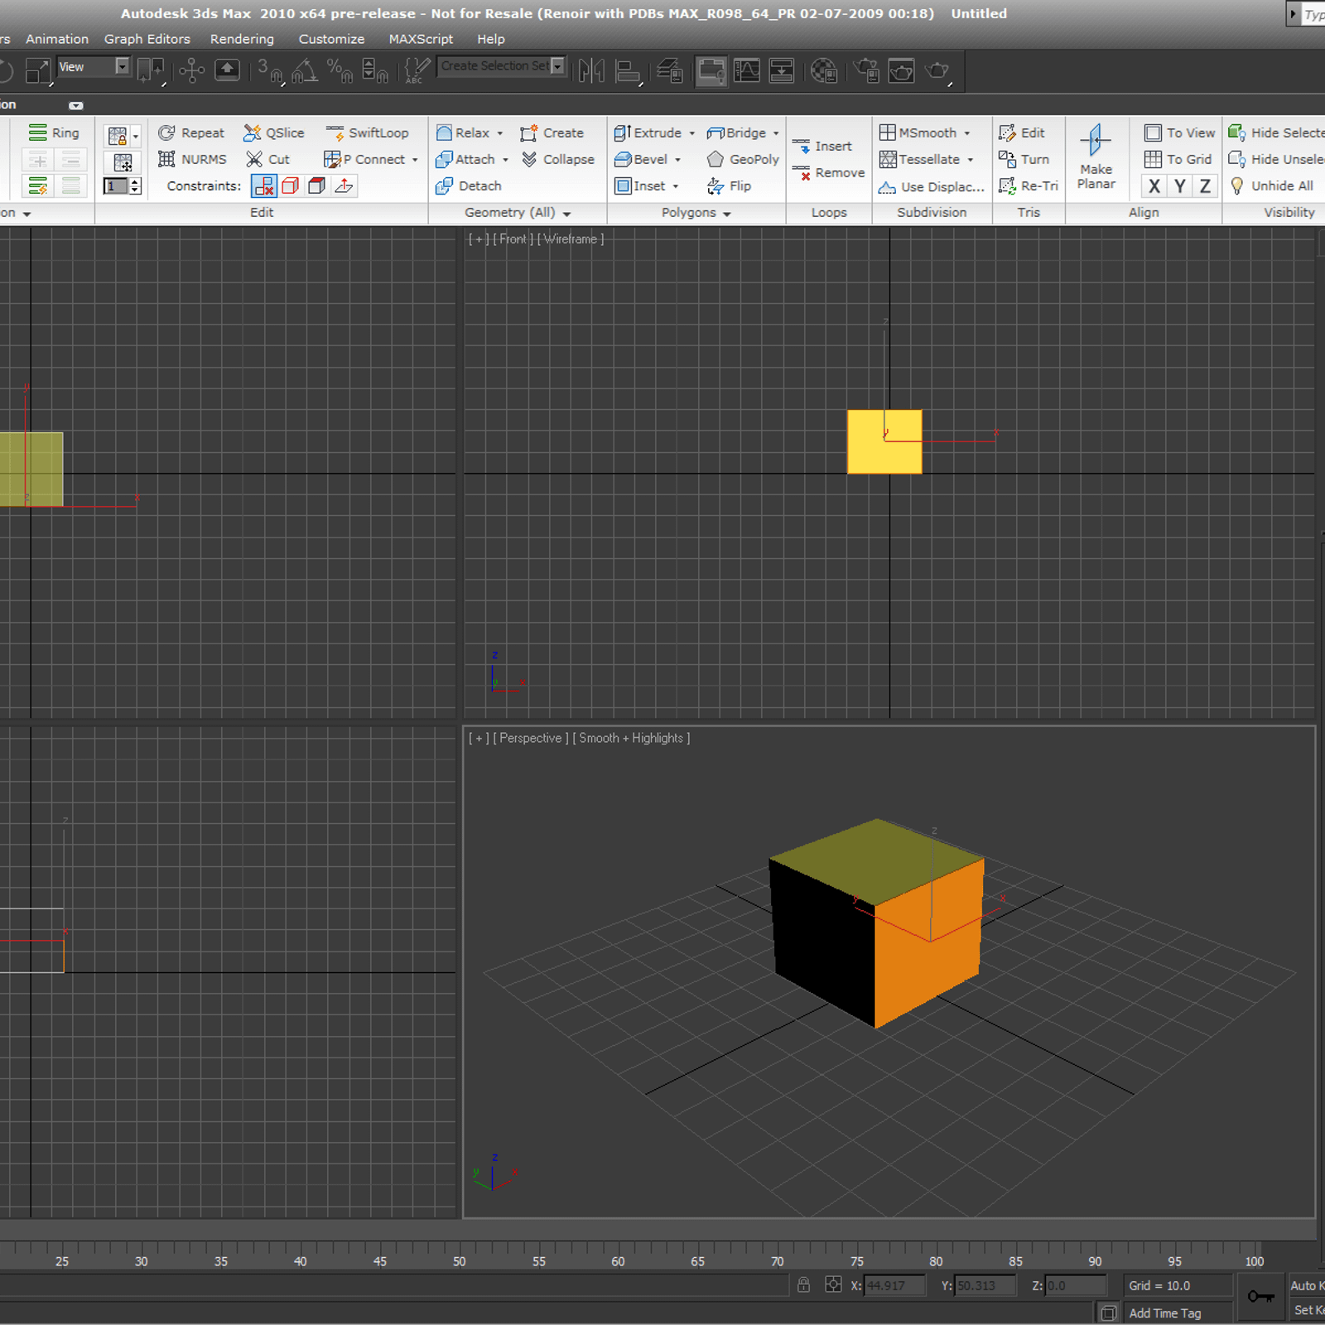Click the Select and Scale tool icon

38,70
